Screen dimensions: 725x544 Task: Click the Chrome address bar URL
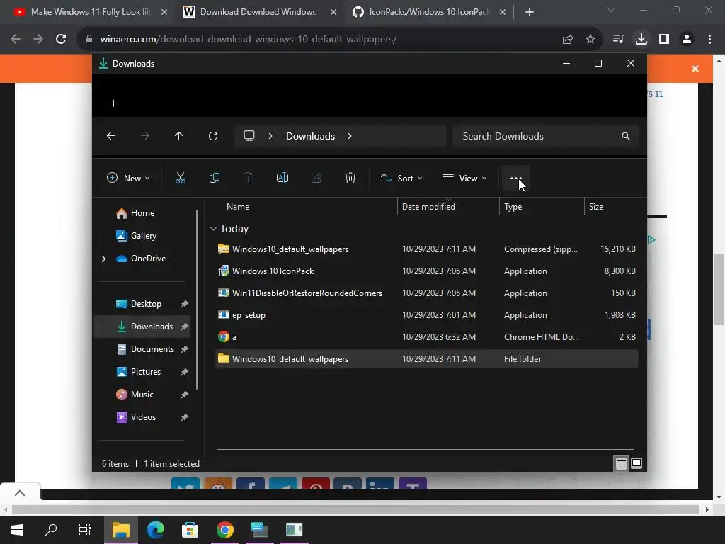249,40
